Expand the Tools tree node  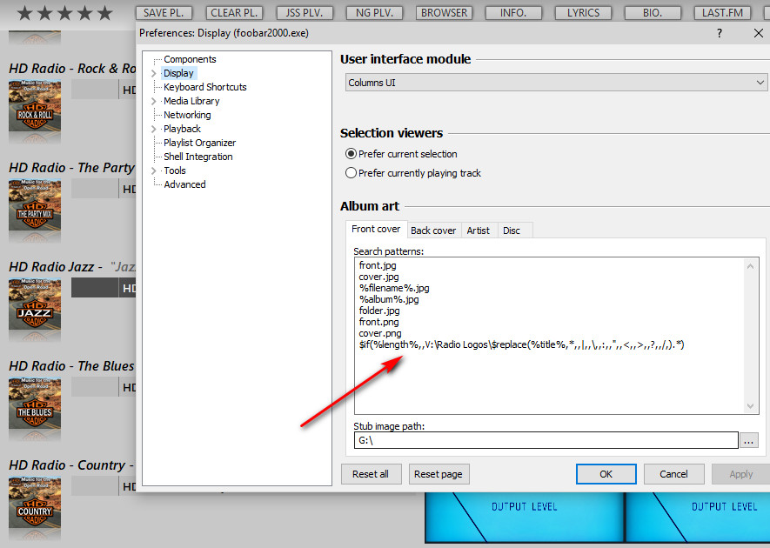coord(154,170)
